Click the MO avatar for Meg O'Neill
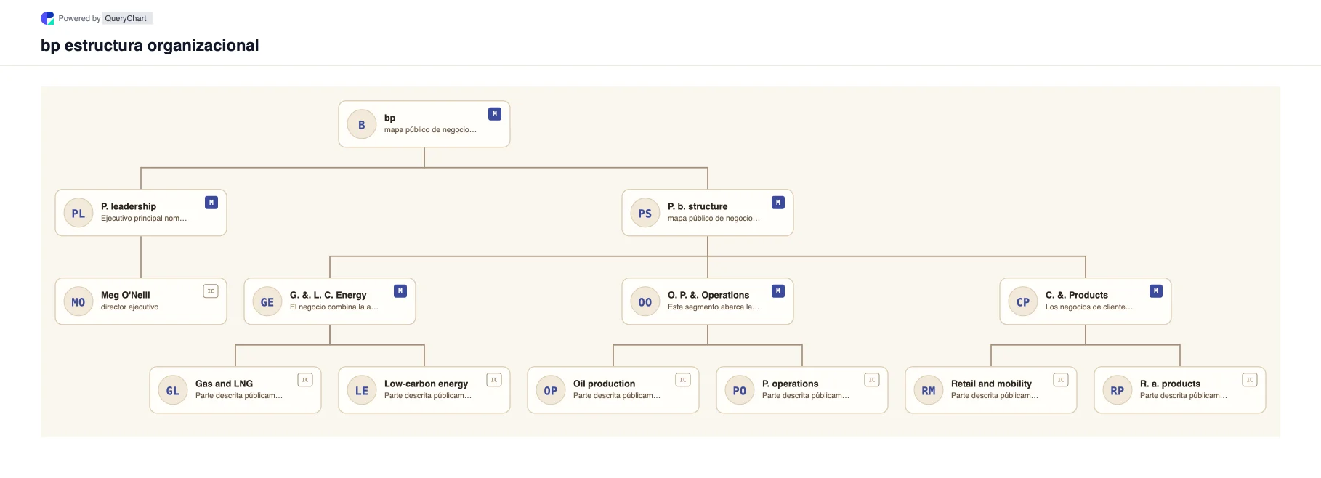1321x478 pixels. coord(78,301)
